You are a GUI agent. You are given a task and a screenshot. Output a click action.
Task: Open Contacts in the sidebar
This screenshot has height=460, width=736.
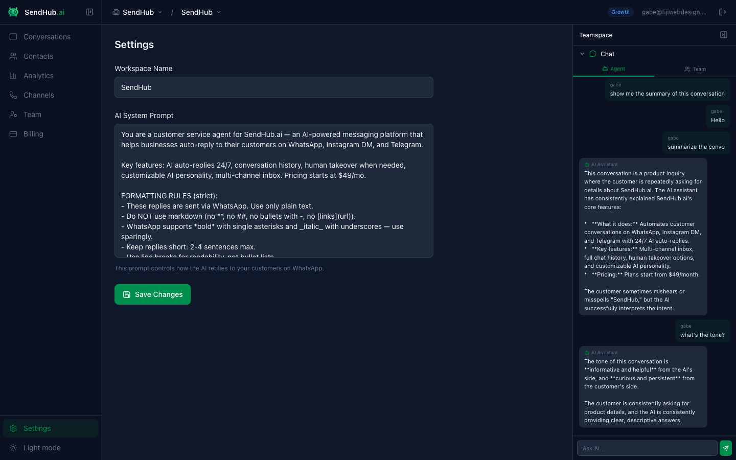[x=51, y=56]
